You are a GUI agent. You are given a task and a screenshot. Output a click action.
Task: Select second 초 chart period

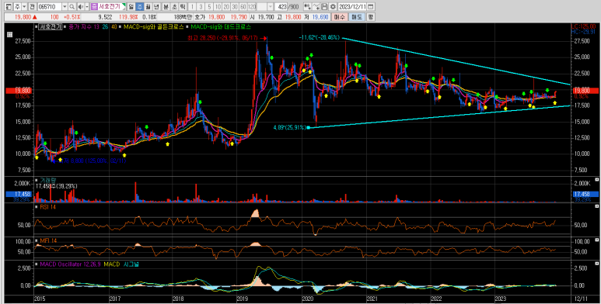click(x=174, y=7)
